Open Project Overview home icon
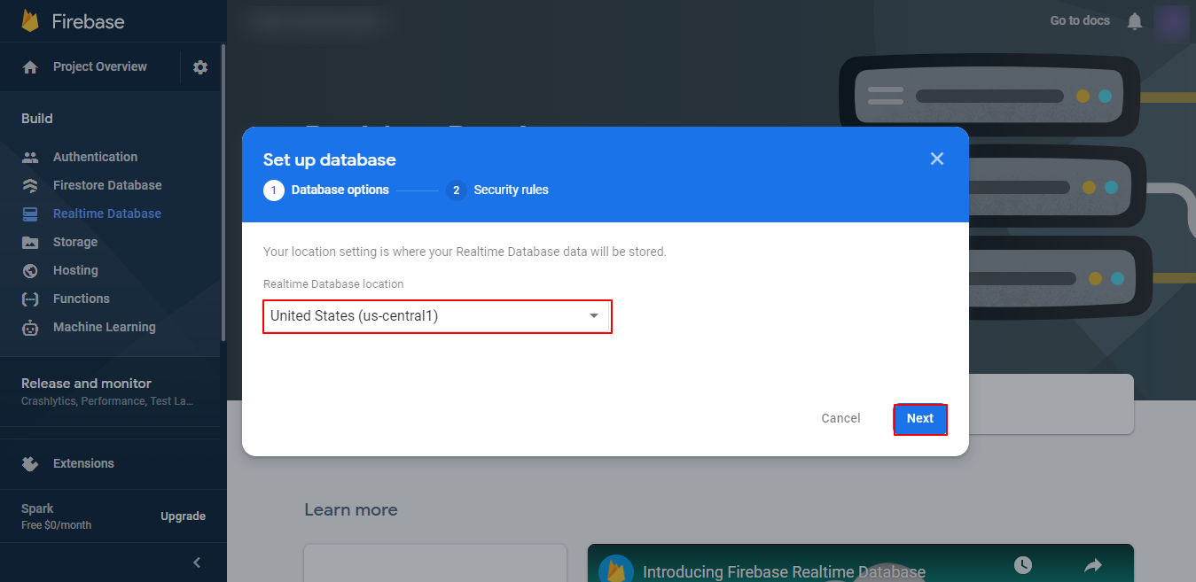The image size is (1196, 582). (x=30, y=67)
